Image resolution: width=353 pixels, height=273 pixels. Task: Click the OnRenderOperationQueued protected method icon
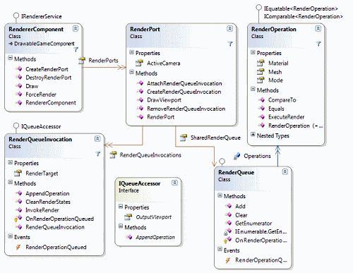coord(18,219)
